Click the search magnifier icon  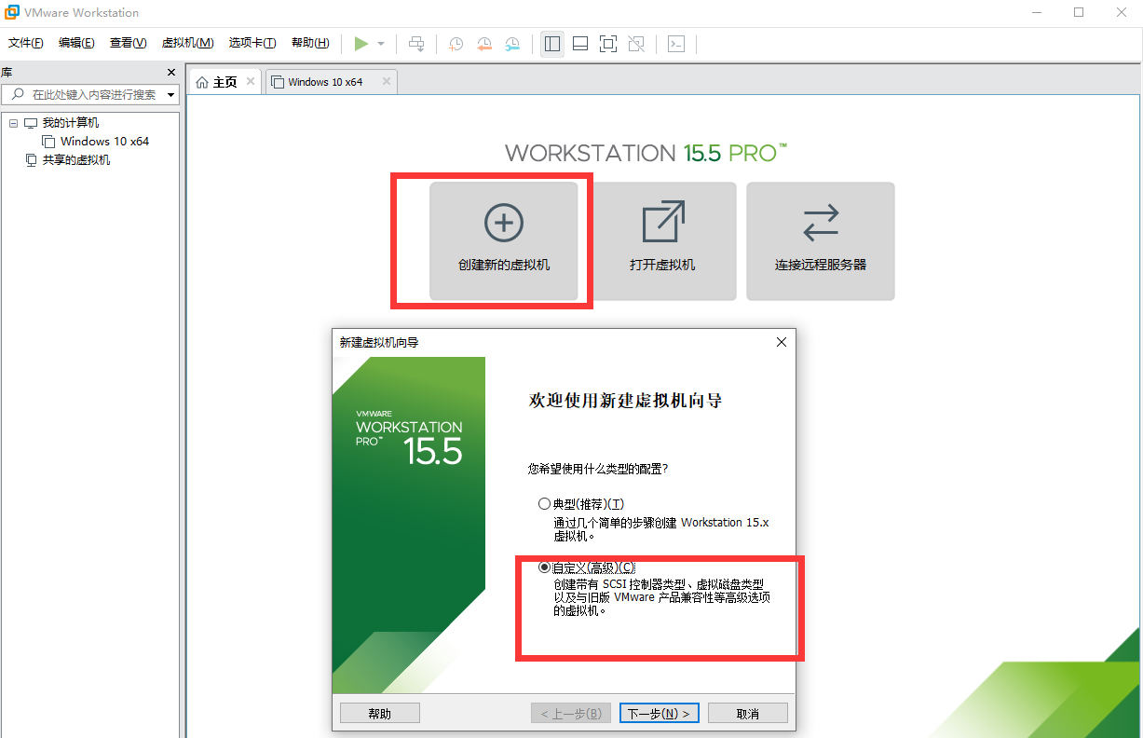pyautogui.click(x=17, y=94)
